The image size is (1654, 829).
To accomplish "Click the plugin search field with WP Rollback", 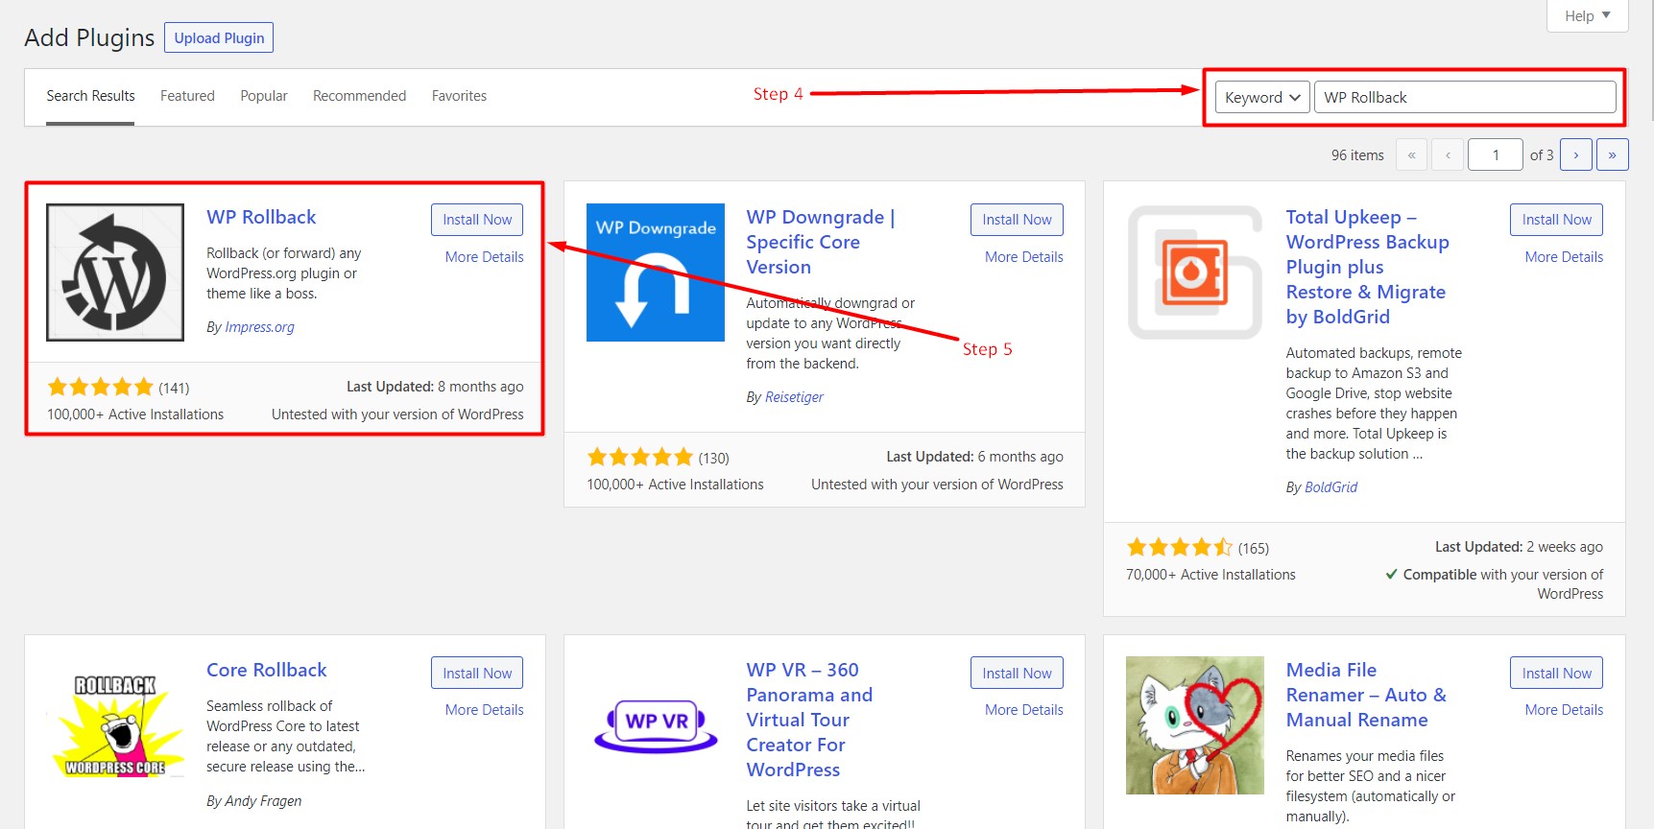I will (x=1465, y=97).
